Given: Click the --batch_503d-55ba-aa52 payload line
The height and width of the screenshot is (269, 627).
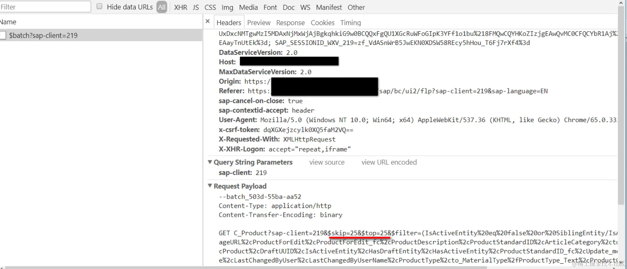Looking at the screenshot, I should point(260,196).
